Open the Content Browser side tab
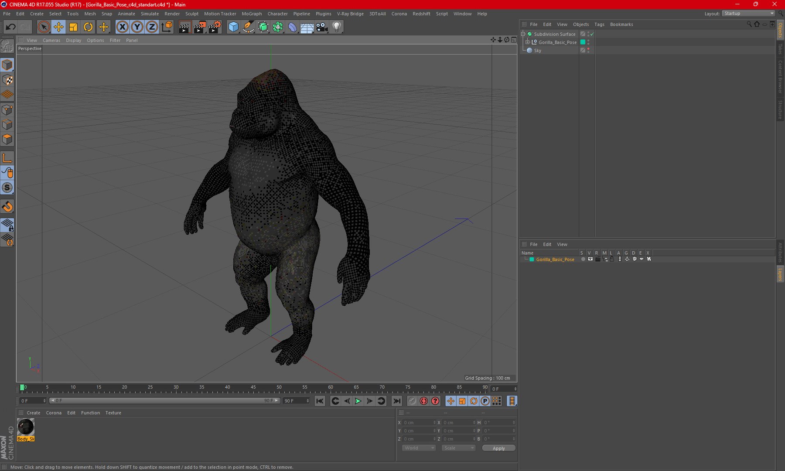 780,76
